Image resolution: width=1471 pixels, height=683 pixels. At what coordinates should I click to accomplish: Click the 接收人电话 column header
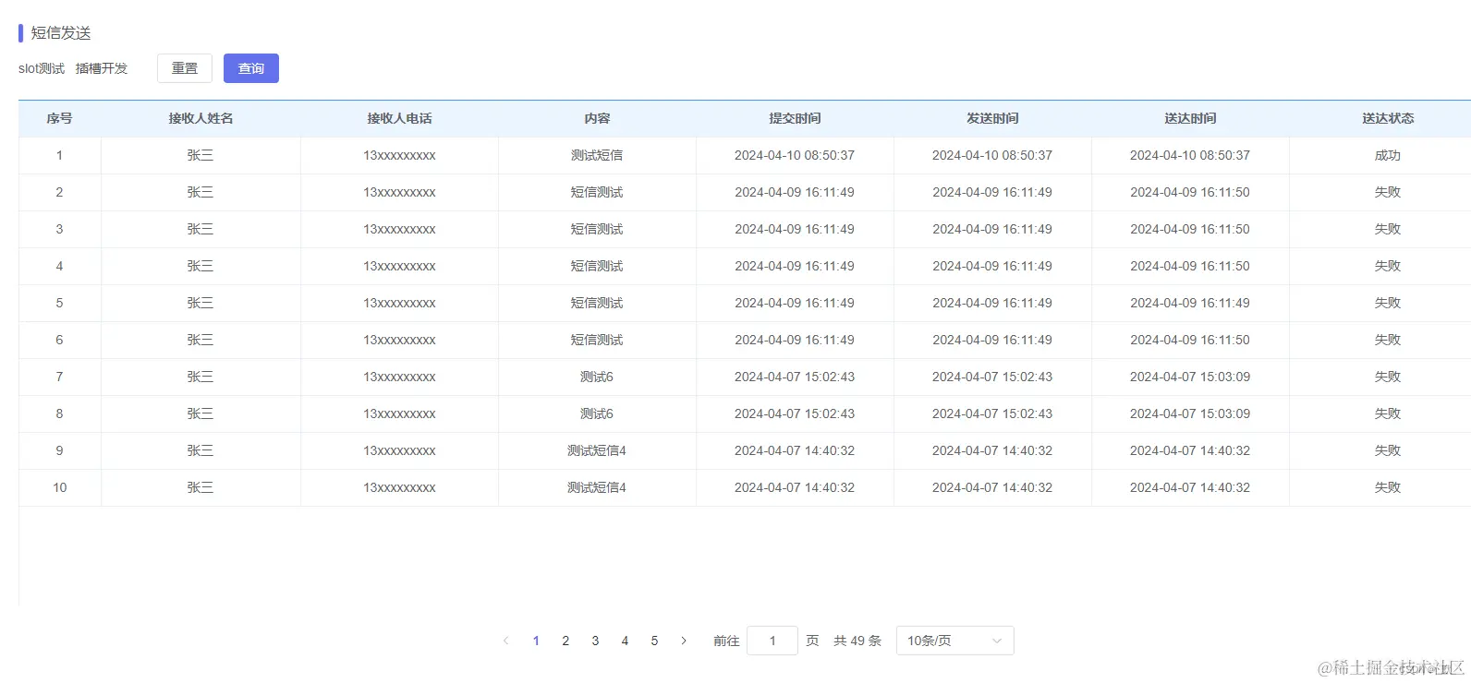click(399, 118)
